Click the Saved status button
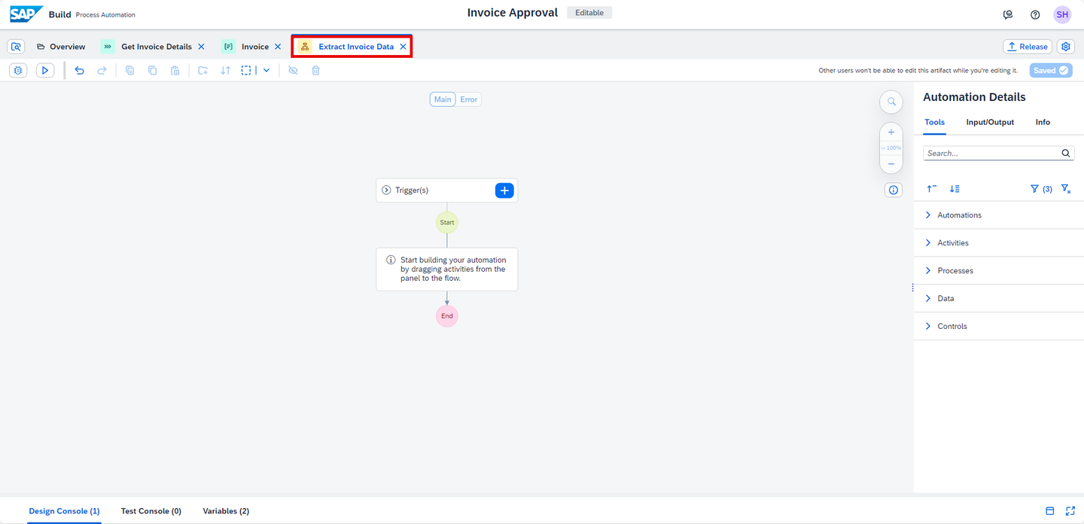The image size is (1084, 524). (1051, 70)
